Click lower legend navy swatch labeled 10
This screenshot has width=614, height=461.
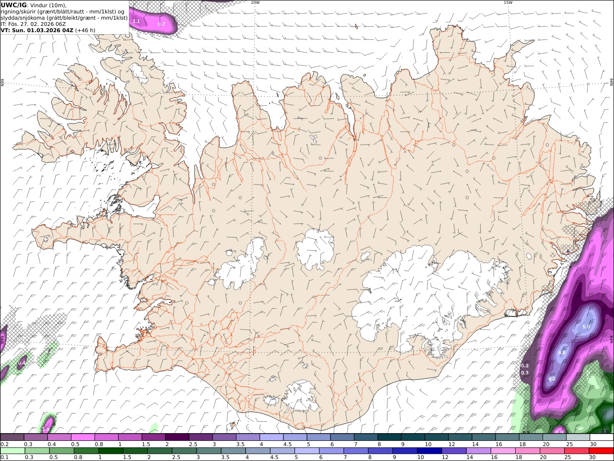(x=429, y=450)
